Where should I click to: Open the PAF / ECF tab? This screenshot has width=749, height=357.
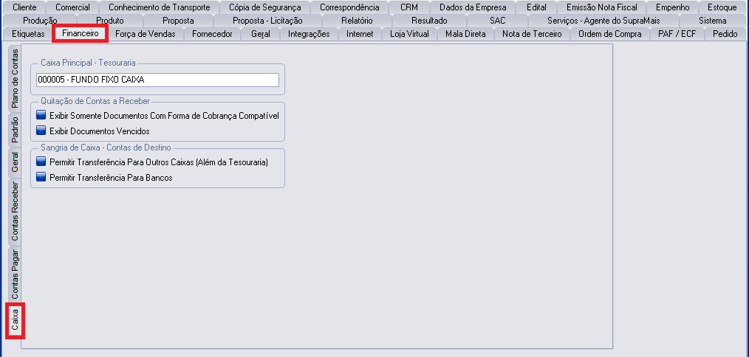point(677,34)
